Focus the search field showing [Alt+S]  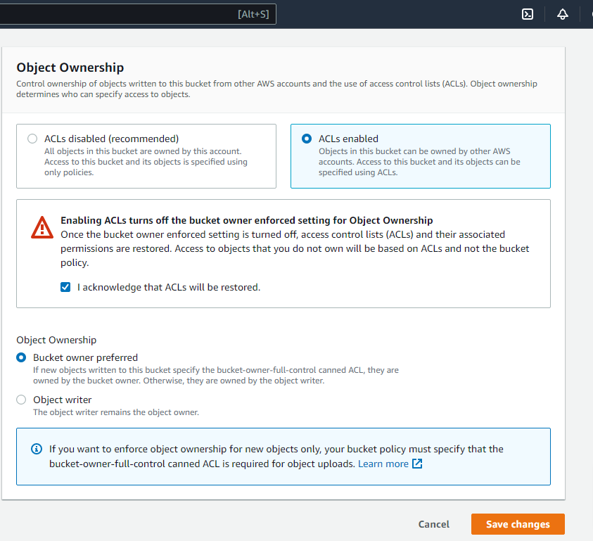point(138,14)
